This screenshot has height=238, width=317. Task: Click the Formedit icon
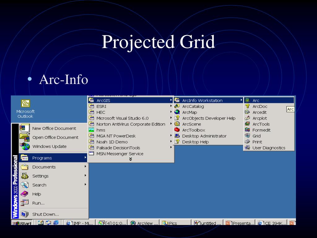pyautogui.click(x=247, y=130)
